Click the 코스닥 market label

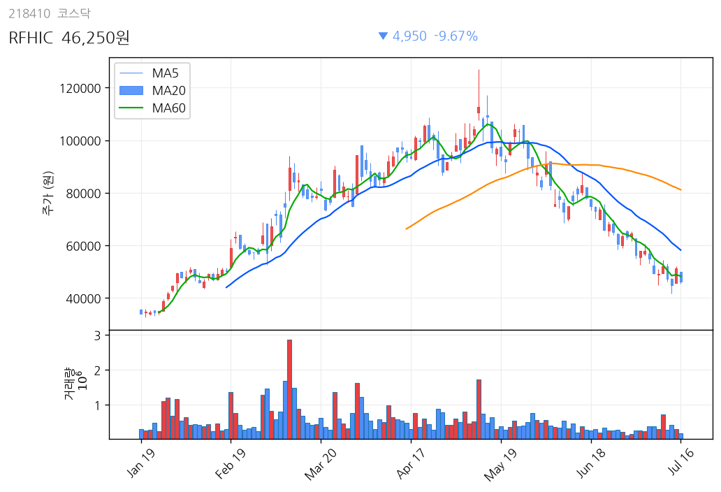click(73, 13)
